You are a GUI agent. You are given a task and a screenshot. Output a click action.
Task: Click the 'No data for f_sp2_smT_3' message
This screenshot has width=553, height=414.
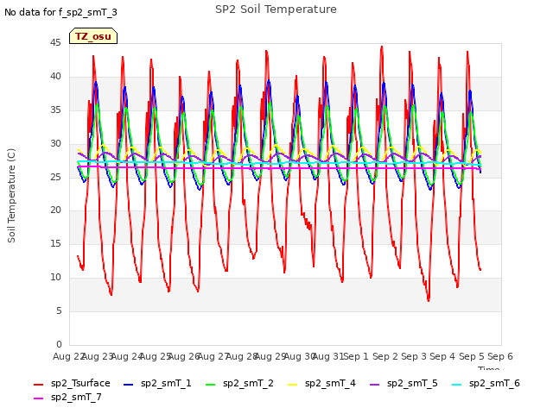(60, 12)
